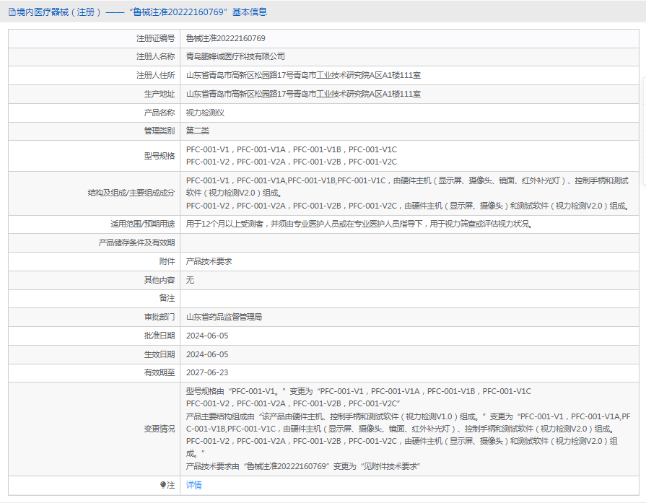Click 第二类 management category value
The height and width of the screenshot is (503, 646).
coord(197,131)
